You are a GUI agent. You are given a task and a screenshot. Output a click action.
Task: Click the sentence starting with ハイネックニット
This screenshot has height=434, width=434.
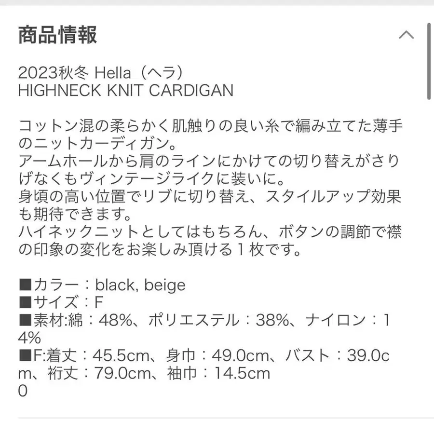point(210,232)
